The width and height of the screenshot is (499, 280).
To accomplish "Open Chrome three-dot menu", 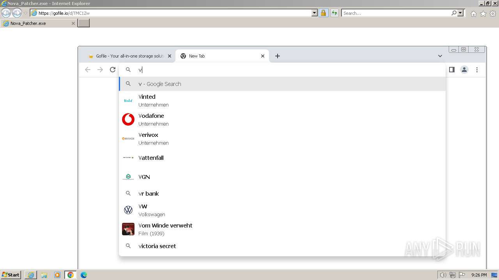I will (x=477, y=70).
